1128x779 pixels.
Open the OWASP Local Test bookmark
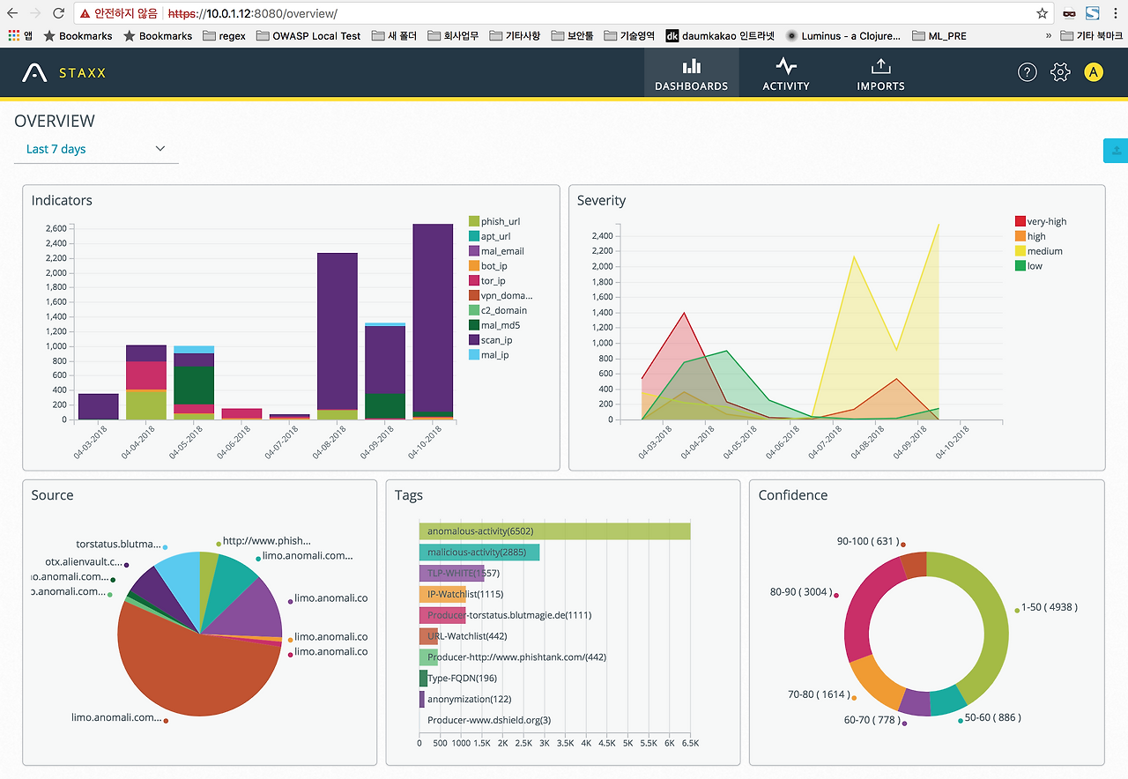click(308, 36)
